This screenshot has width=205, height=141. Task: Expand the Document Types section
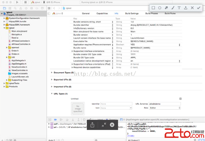pyautogui.click(x=52, y=73)
